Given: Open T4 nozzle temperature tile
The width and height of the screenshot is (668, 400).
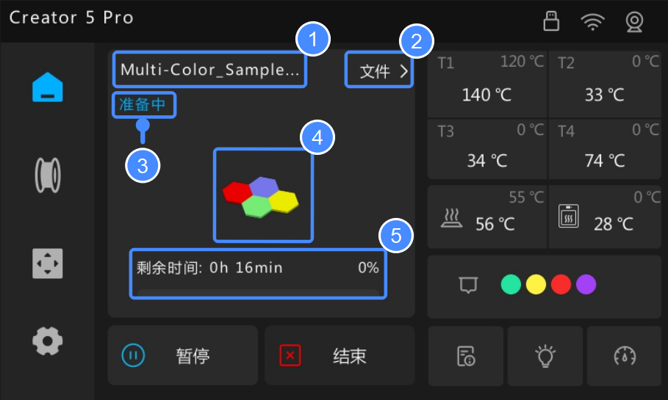Looking at the screenshot, I should tap(605, 150).
